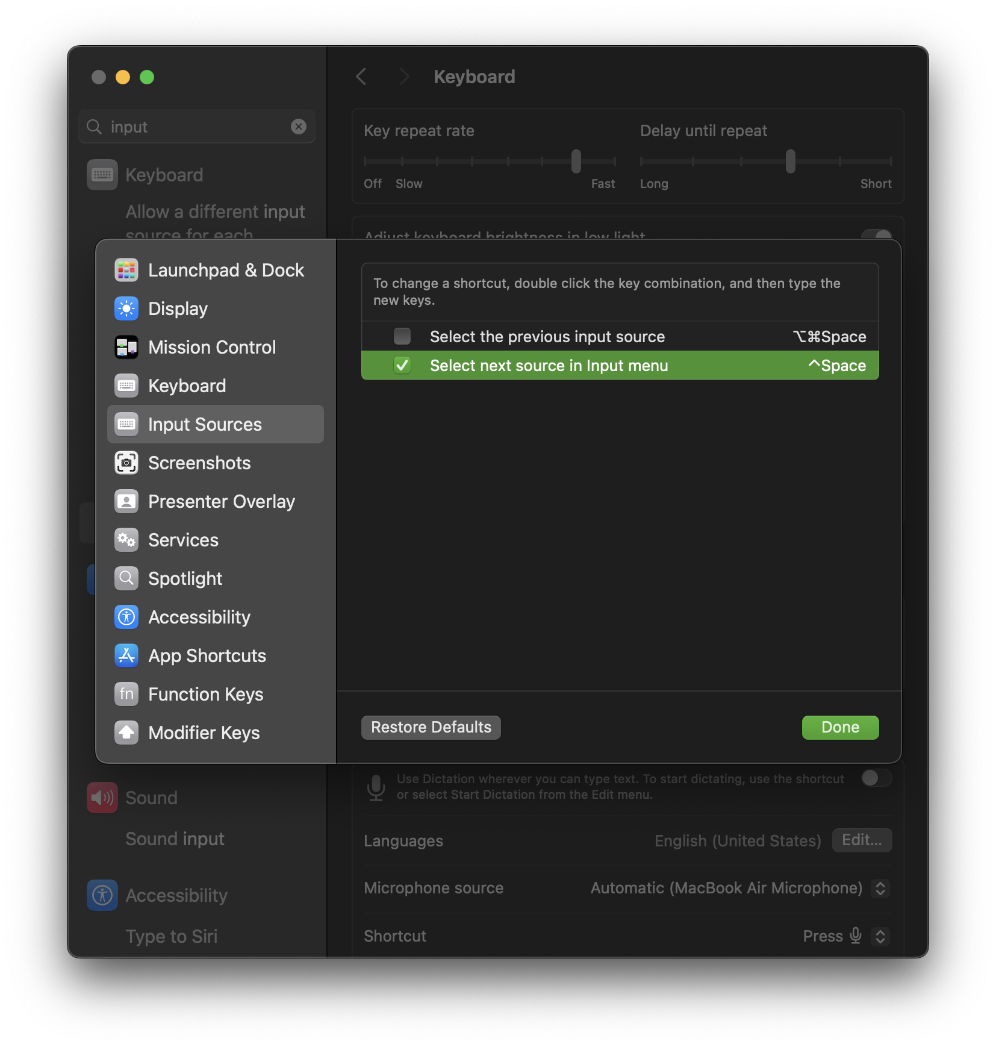Image resolution: width=996 pixels, height=1047 pixels.
Task: Click the App Shortcuts icon
Action: coord(126,655)
